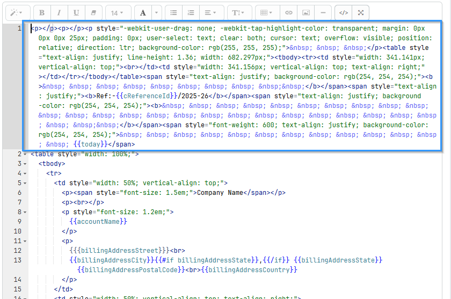Open the insert table dropdown
The image size is (451, 299).
pos(266,12)
